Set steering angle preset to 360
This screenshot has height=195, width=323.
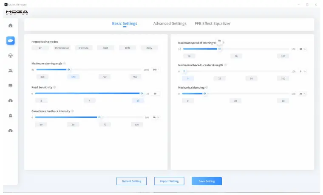(x=42, y=77)
